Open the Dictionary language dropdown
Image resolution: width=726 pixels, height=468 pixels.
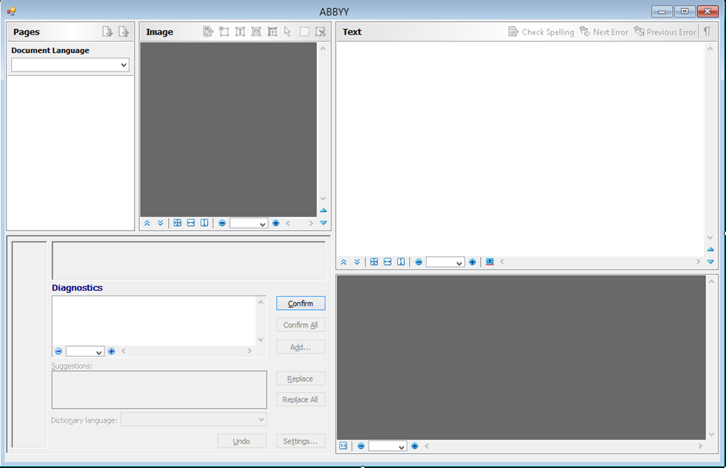point(194,420)
